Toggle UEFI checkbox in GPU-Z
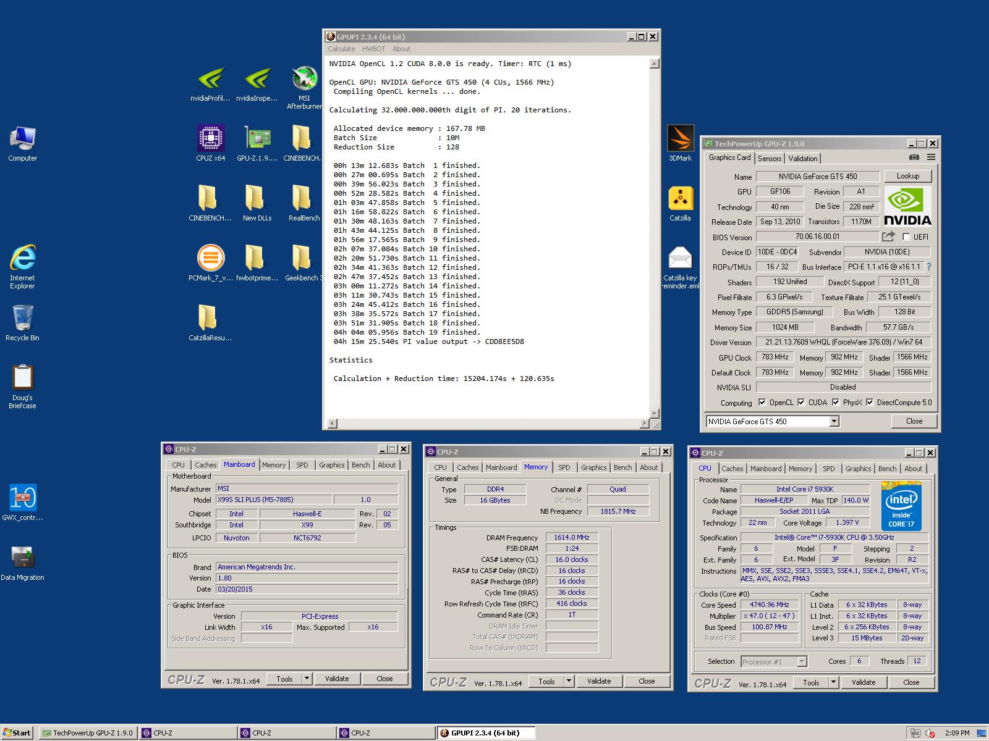 [x=906, y=237]
